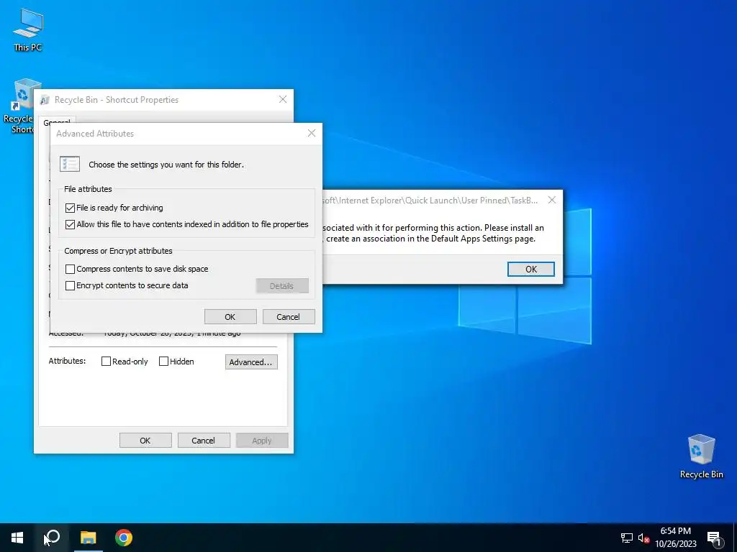Open the Action Center notifications
Image resolution: width=737 pixels, height=552 pixels.
coord(715,538)
